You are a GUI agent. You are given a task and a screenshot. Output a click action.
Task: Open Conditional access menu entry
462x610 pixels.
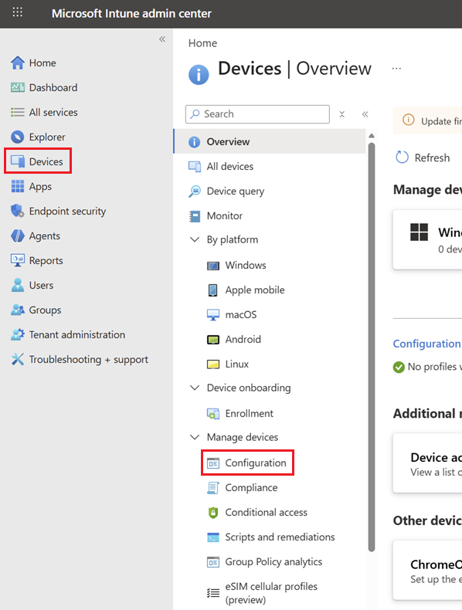click(267, 513)
